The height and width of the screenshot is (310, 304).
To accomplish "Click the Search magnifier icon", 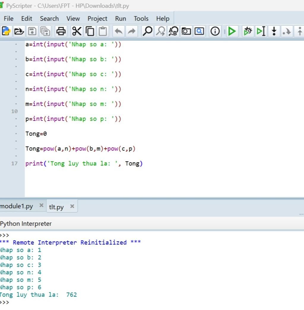I will tap(147, 31).
